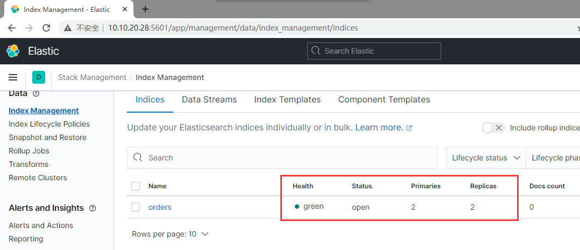Reload the page with the refresh icon
This screenshot has width=580, height=250.
(x=47, y=28)
